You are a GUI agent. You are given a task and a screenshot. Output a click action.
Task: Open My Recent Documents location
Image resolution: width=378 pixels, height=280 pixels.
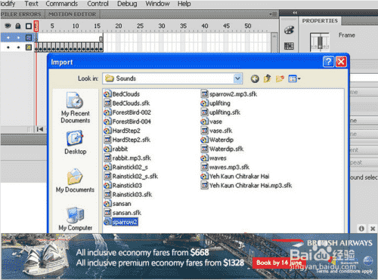76,108
